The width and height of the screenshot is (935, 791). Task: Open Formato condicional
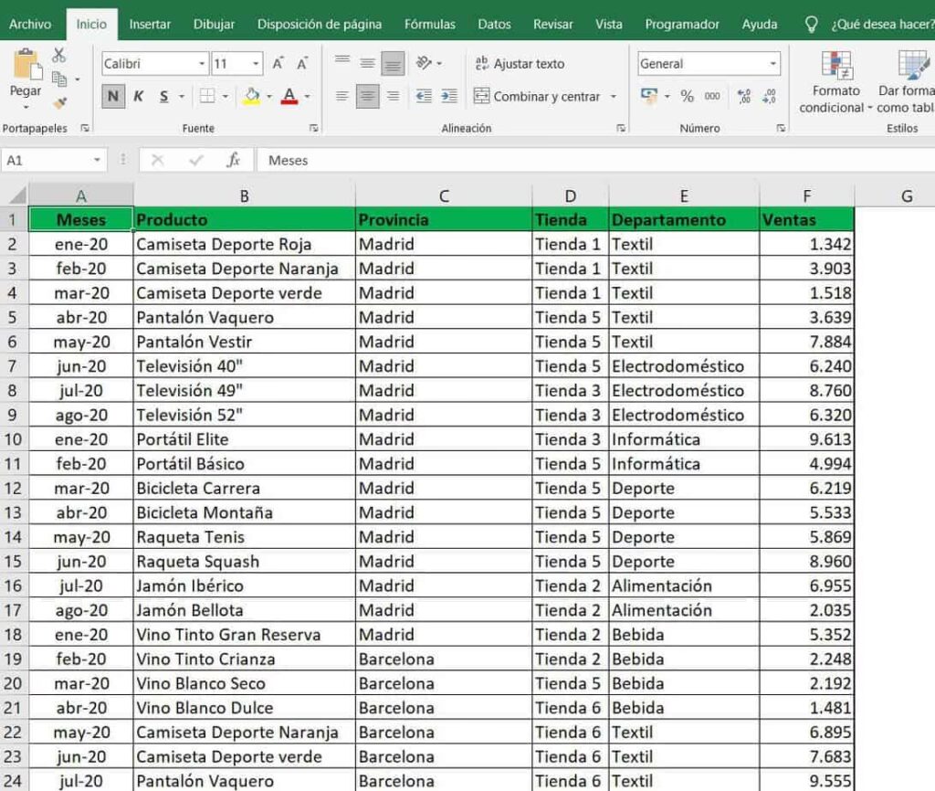(835, 82)
